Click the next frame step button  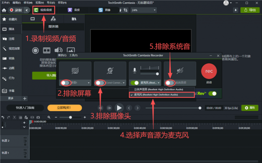coord(109,108)
